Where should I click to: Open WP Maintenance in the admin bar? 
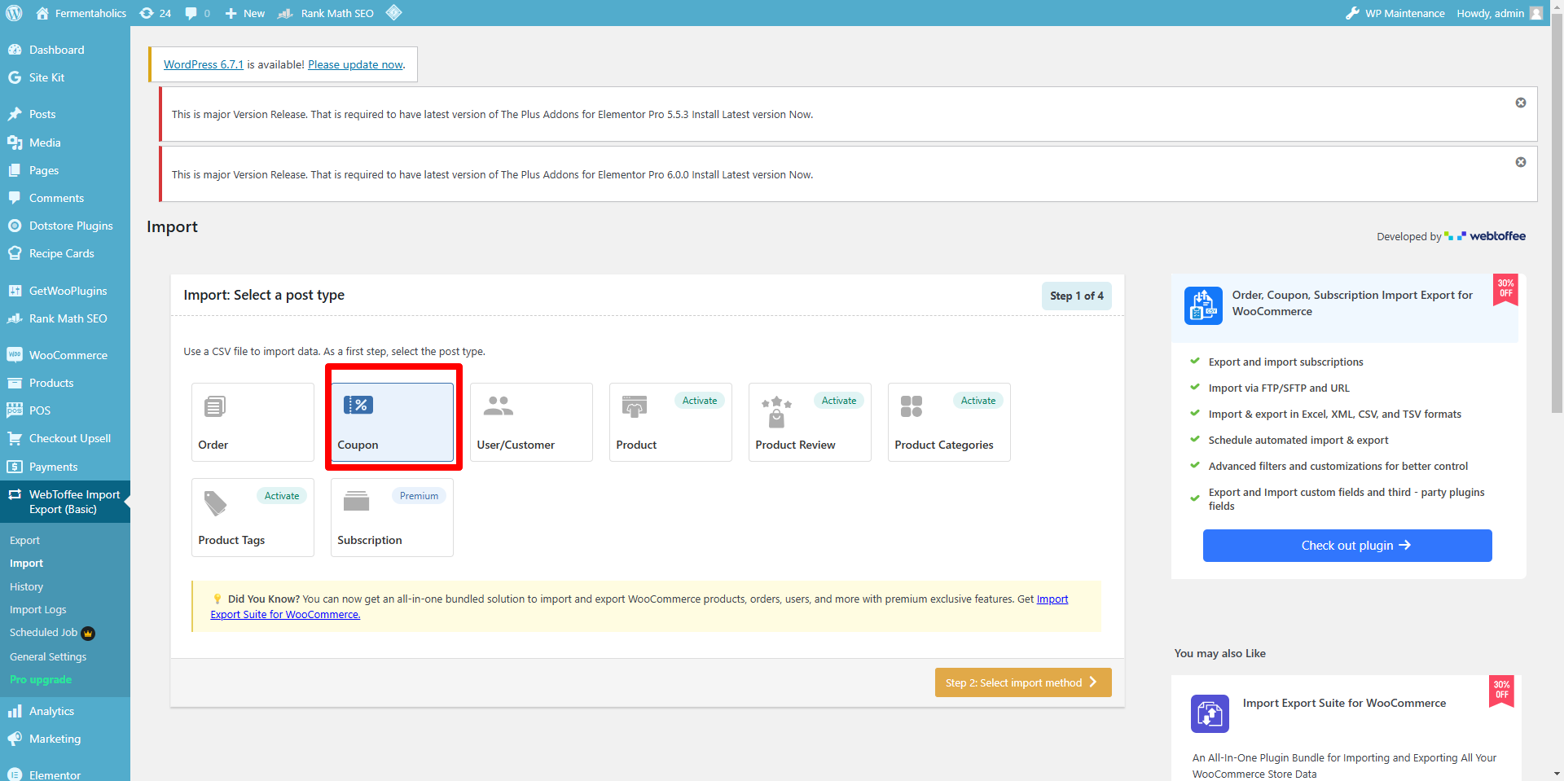[x=1395, y=13]
